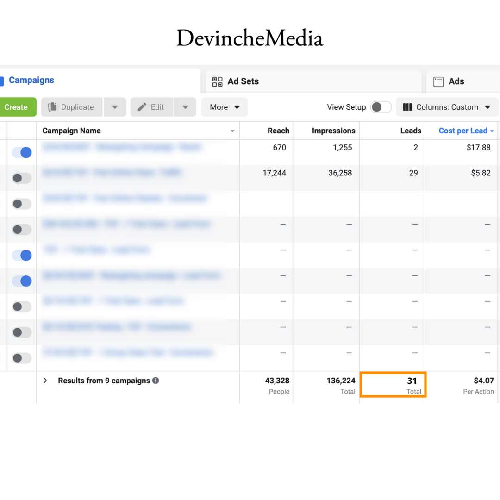Click the Columns bars icon
Screen dimensions: 500x500
click(407, 107)
